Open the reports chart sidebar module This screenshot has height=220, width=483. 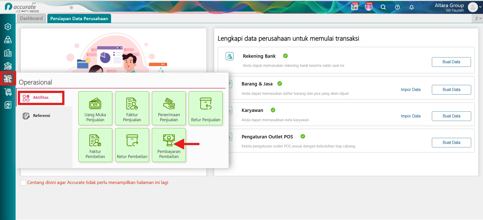[8, 105]
